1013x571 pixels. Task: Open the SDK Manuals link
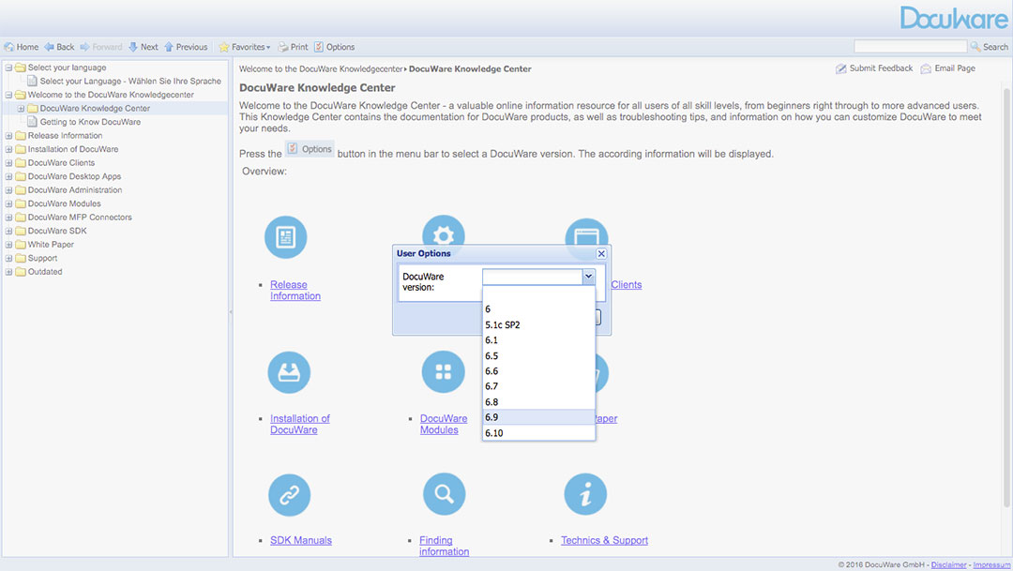point(301,540)
